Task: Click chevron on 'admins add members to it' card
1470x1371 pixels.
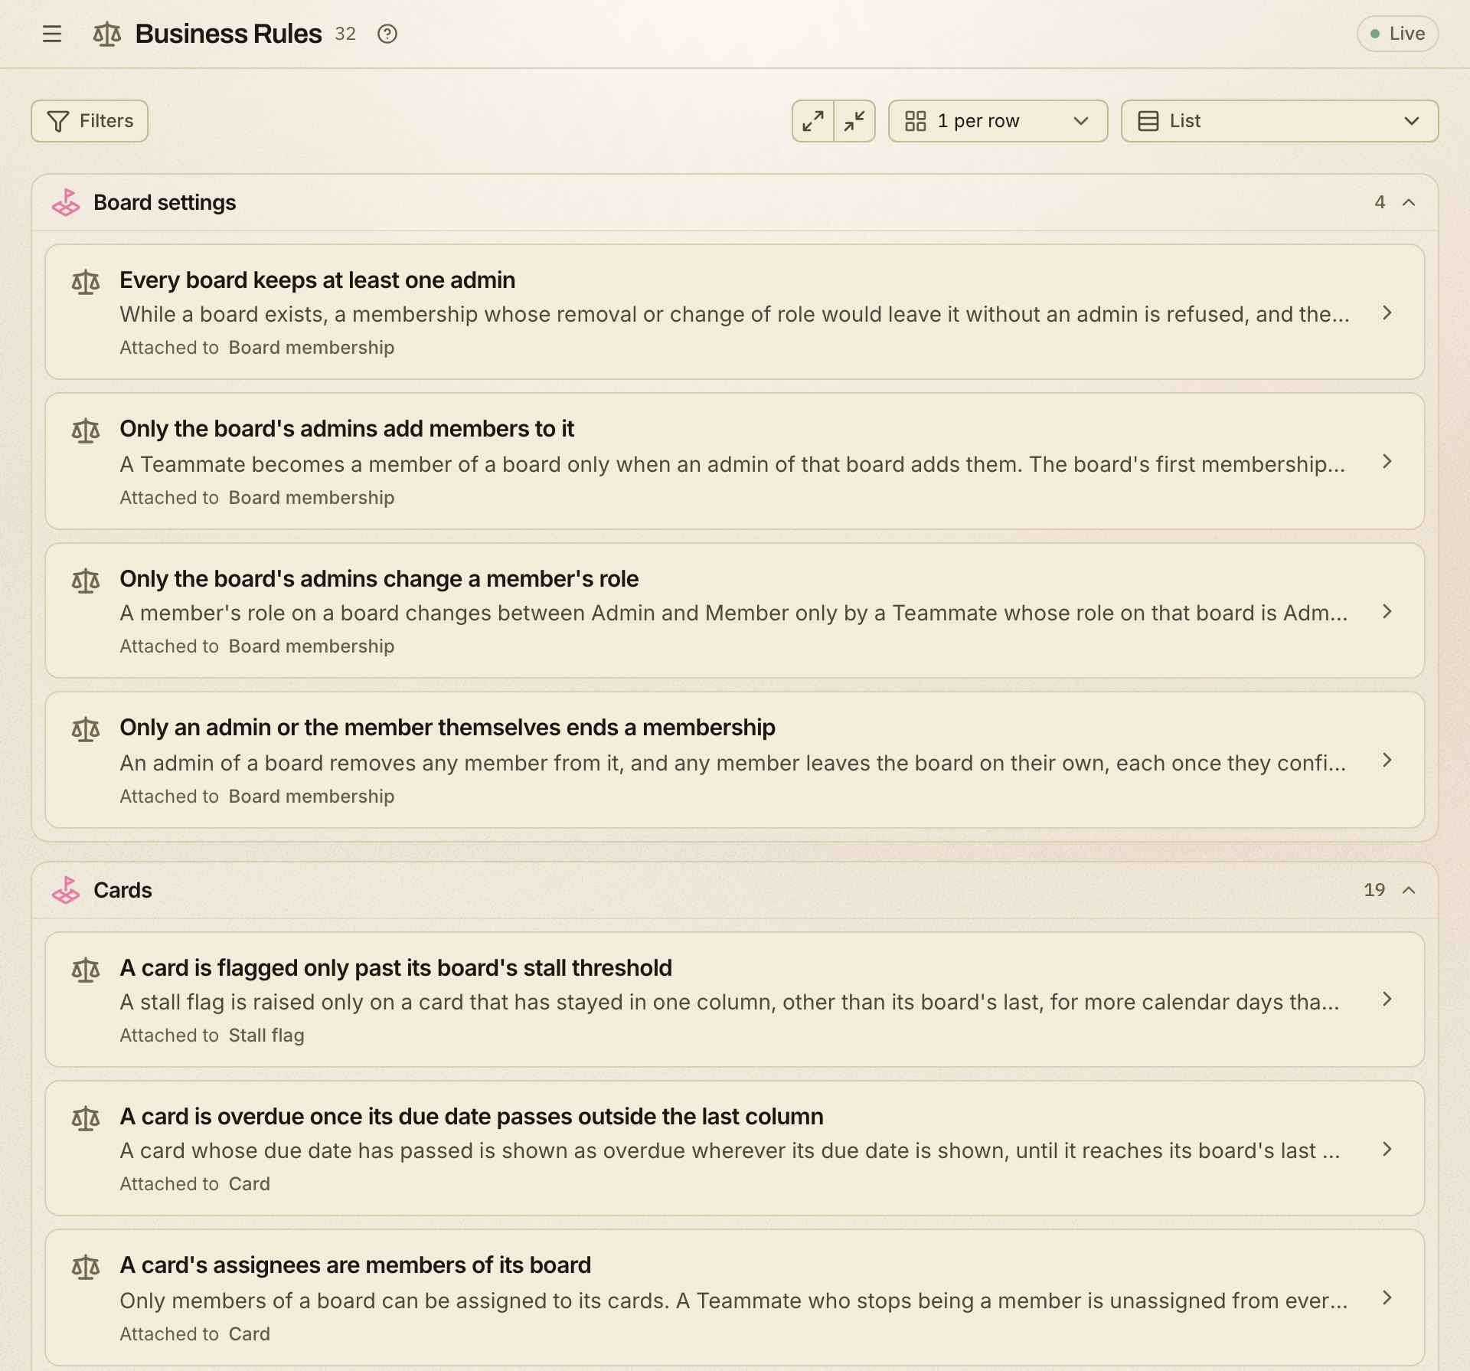Action: 1387,461
